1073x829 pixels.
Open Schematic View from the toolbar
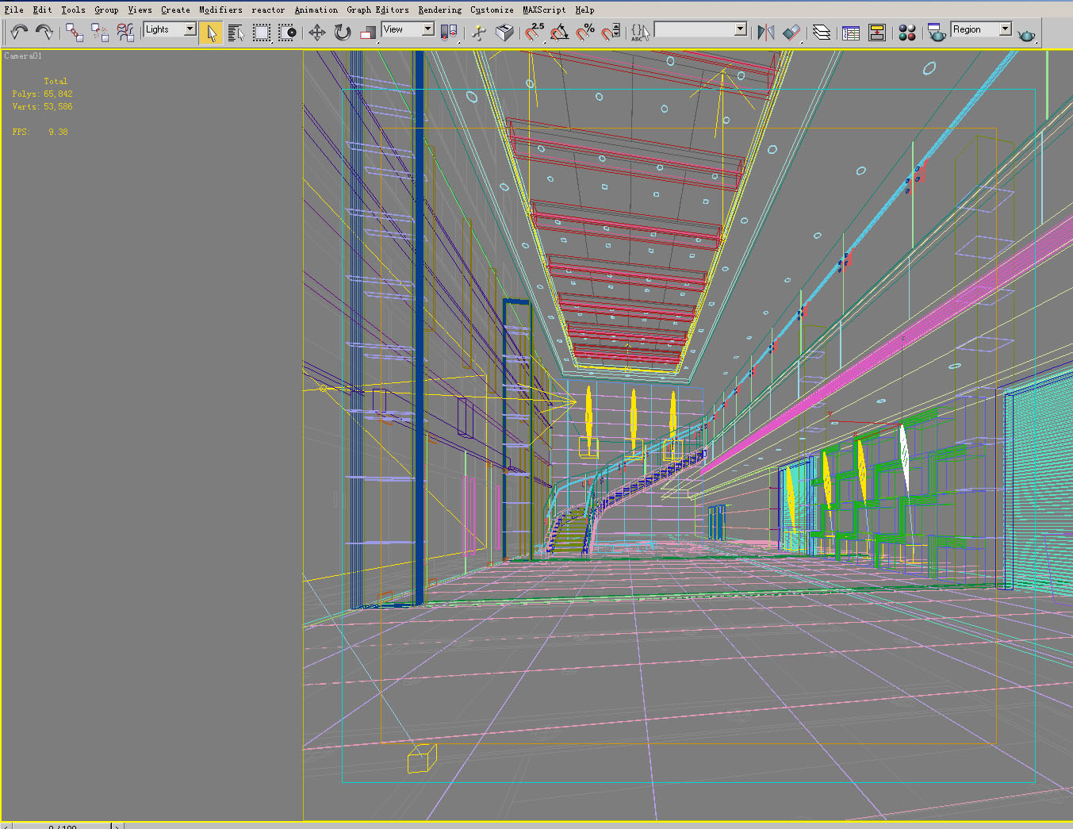coord(877,32)
